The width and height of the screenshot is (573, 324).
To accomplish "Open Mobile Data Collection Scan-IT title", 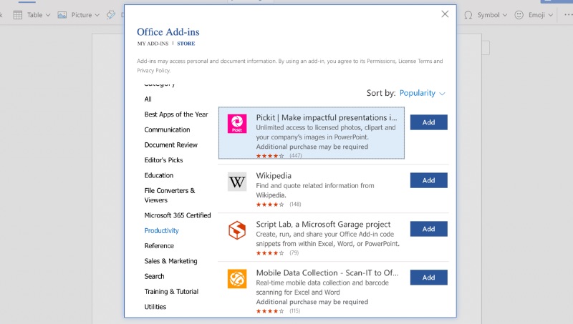I will pos(327,273).
